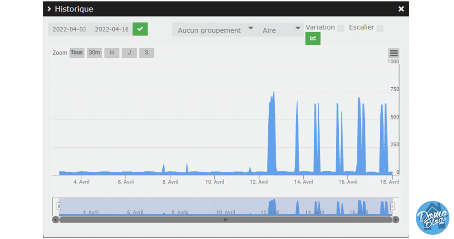
Task: Open the Aucun groupement dropdown
Action: coord(215,30)
